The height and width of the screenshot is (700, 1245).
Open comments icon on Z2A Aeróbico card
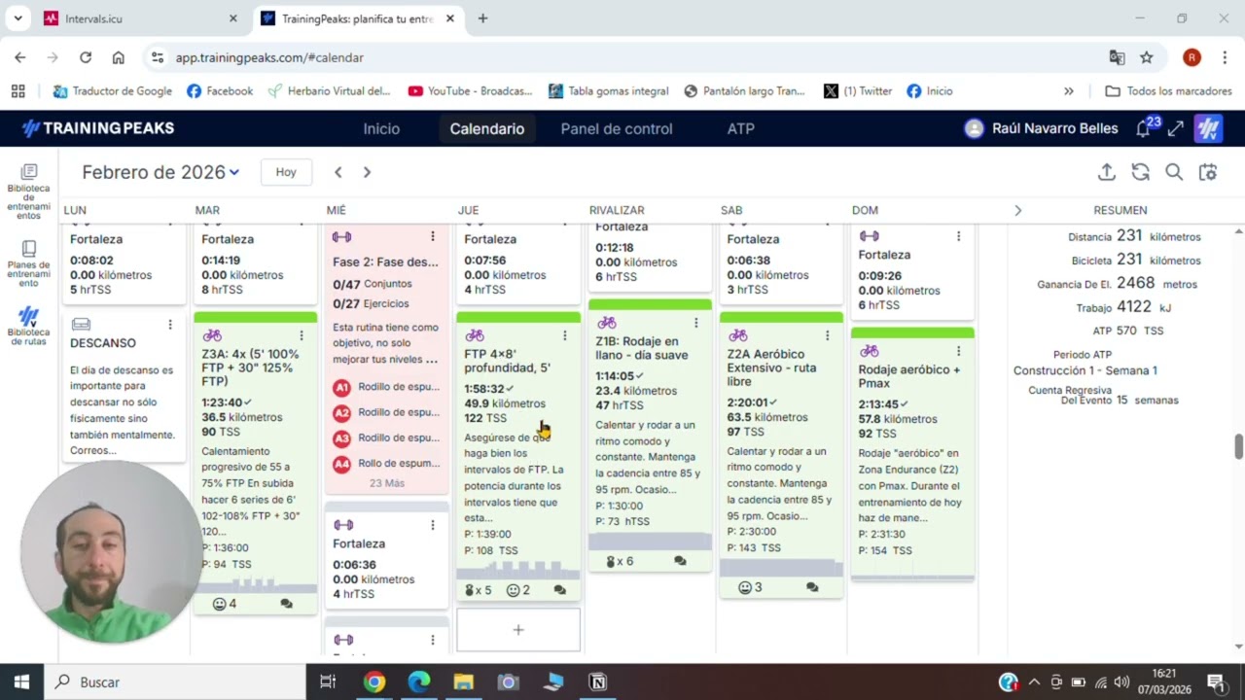(x=812, y=587)
